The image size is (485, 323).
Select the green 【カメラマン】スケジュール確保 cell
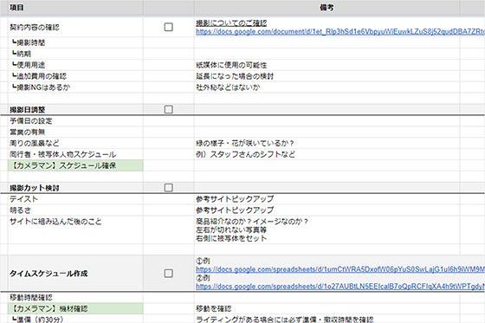(x=75, y=165)
